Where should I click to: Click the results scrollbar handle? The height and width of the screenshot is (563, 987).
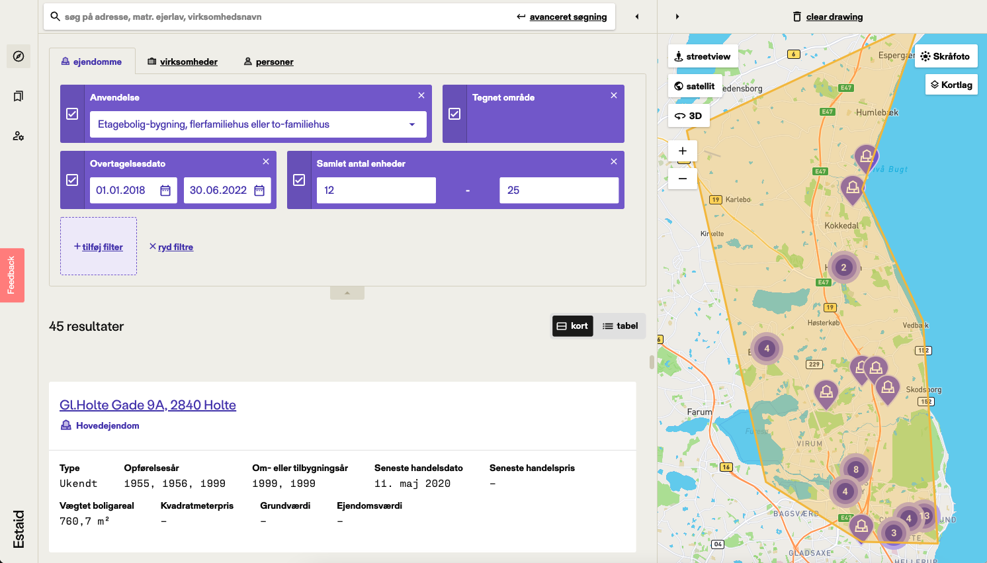[652, 363]
